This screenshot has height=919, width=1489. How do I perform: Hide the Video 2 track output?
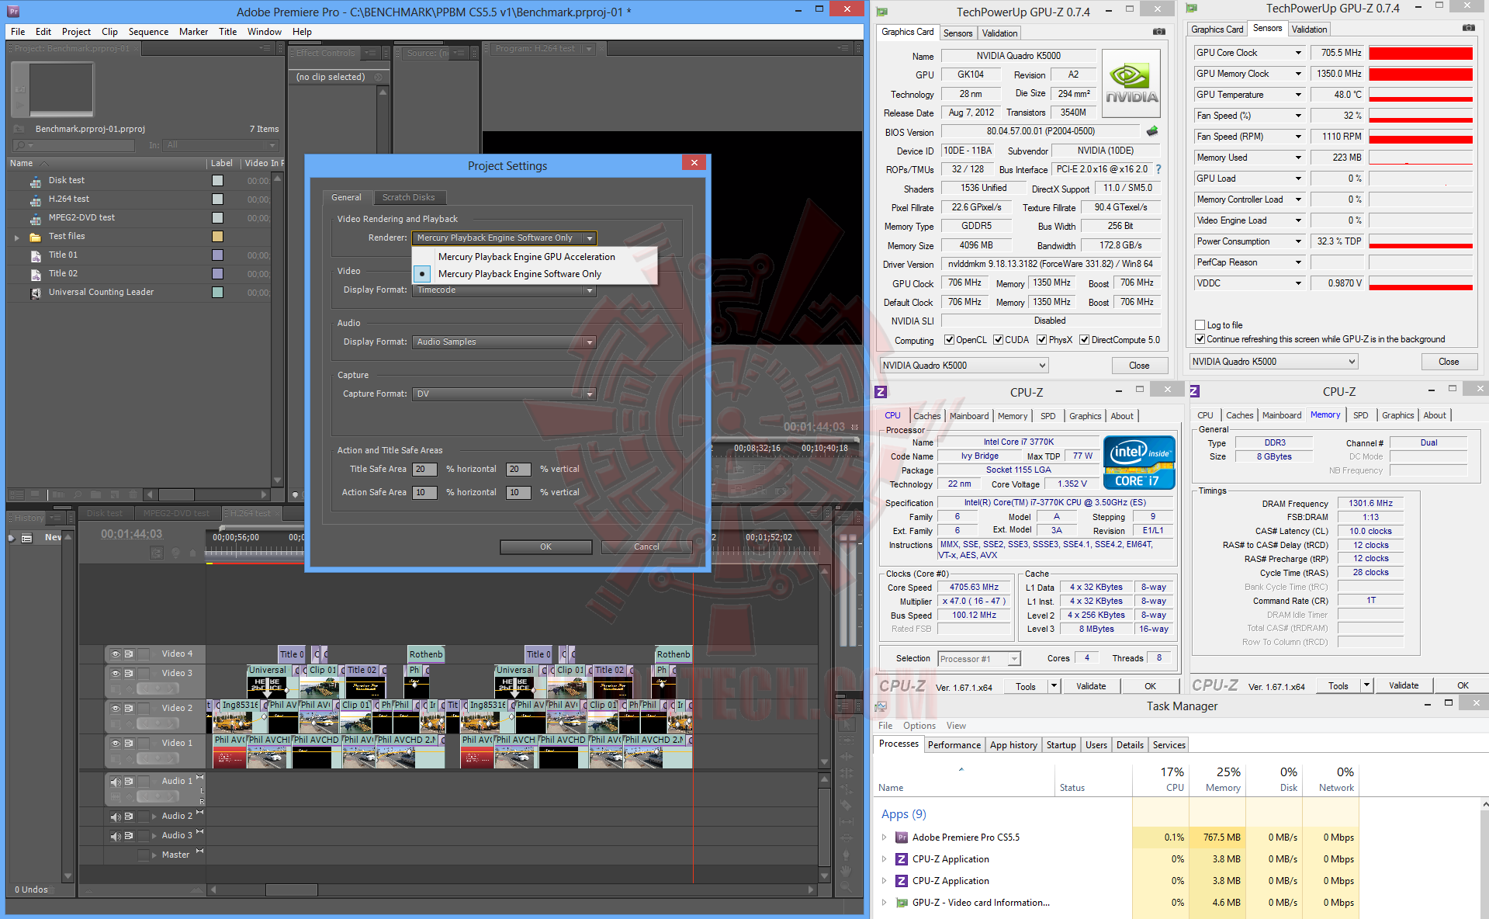pyautogui.click(x=115, y=708)
